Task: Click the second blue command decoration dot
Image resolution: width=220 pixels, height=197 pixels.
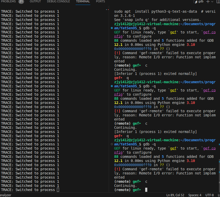Action: [112, 86]
